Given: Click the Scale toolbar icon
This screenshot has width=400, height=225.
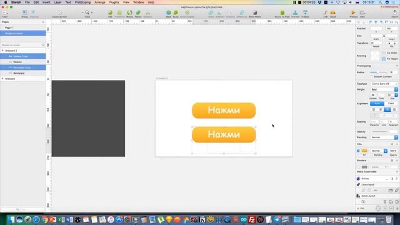Looking at the screenshot, I should click(176, 13).
